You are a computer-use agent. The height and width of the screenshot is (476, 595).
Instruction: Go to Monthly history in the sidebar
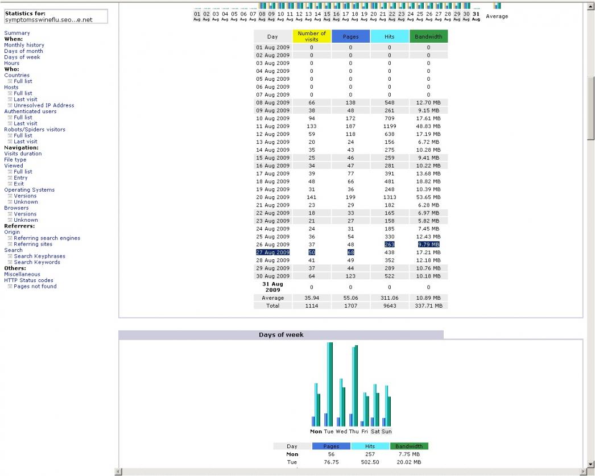pyautogui.click(x=24, y=45)
